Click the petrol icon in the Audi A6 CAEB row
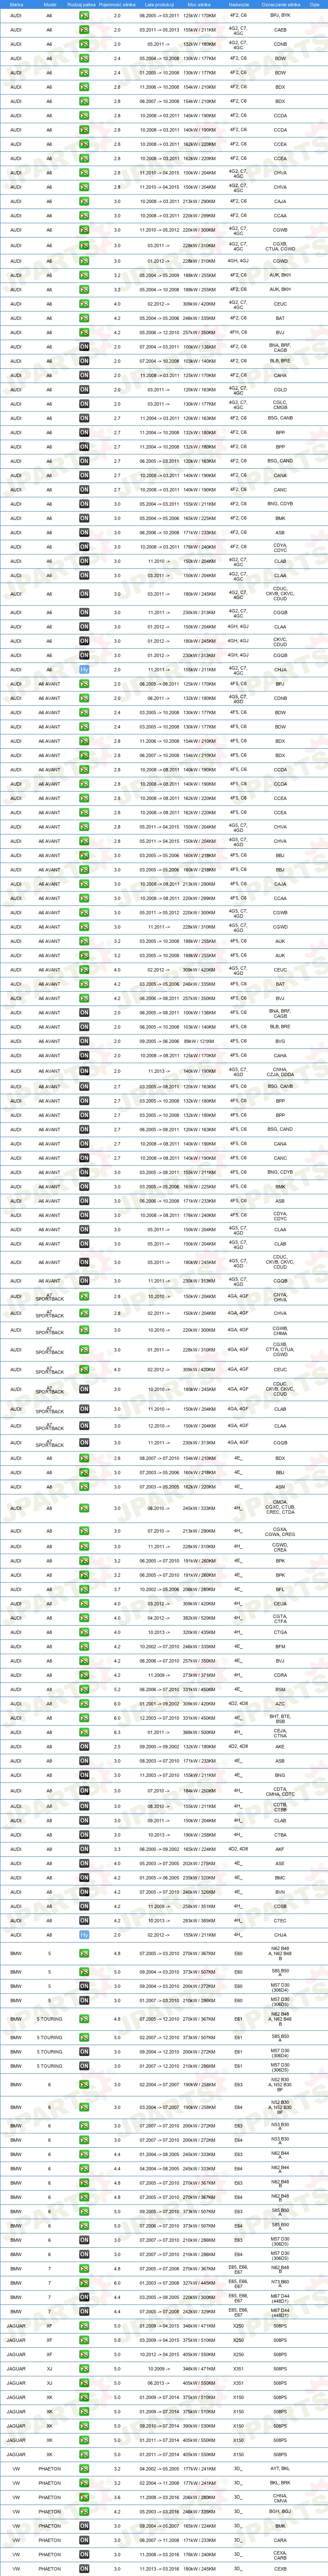This screenshot has height=2576, width=328. [84, 30]
